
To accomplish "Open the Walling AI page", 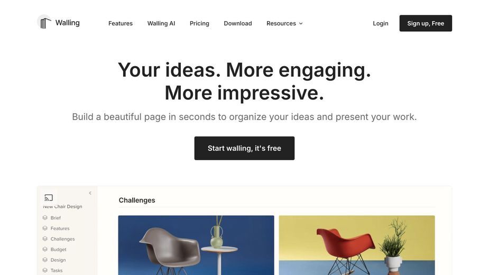I will [x=161, y=23].
